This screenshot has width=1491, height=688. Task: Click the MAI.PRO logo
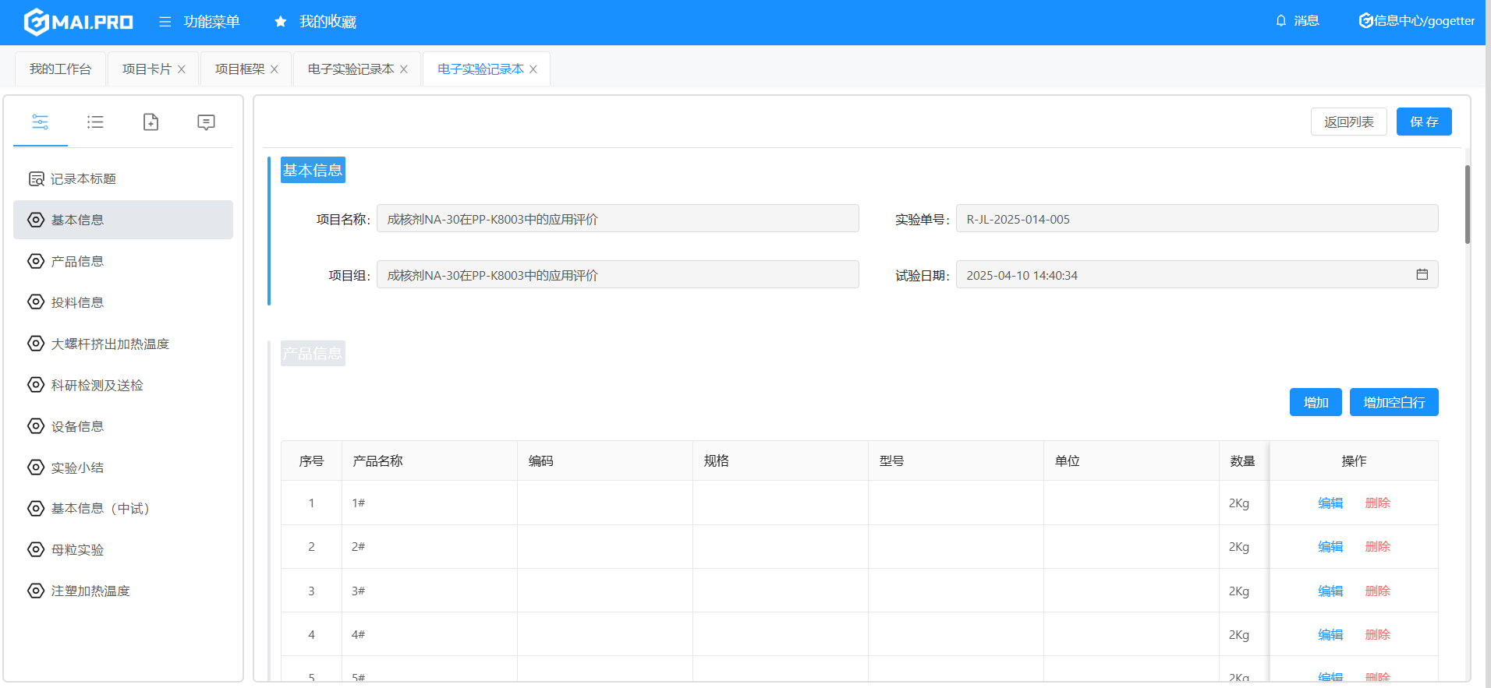coord(79,22)
